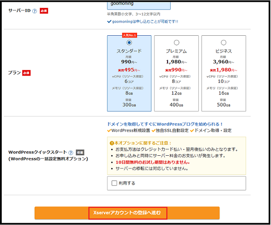Screen dimensions: 271x225
Task: Open help icon beside サーバーID label
Action: tap(34, 11)
